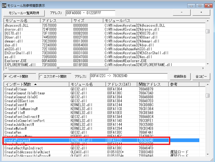Click the 全コピー button
This screenshot has width=215, height=162.
201,77
